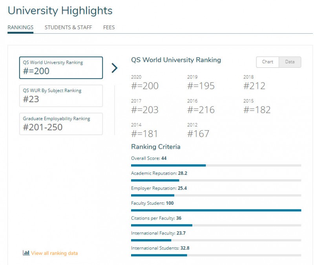Click the 2018 ranking value #212
This screenshot has width=314, height=265.
point(254,86)
